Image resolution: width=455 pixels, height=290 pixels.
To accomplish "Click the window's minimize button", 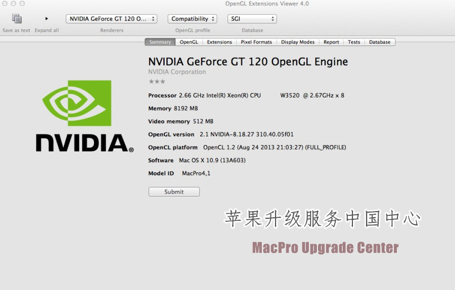I will pyautogui.click(x=13, y=4).
